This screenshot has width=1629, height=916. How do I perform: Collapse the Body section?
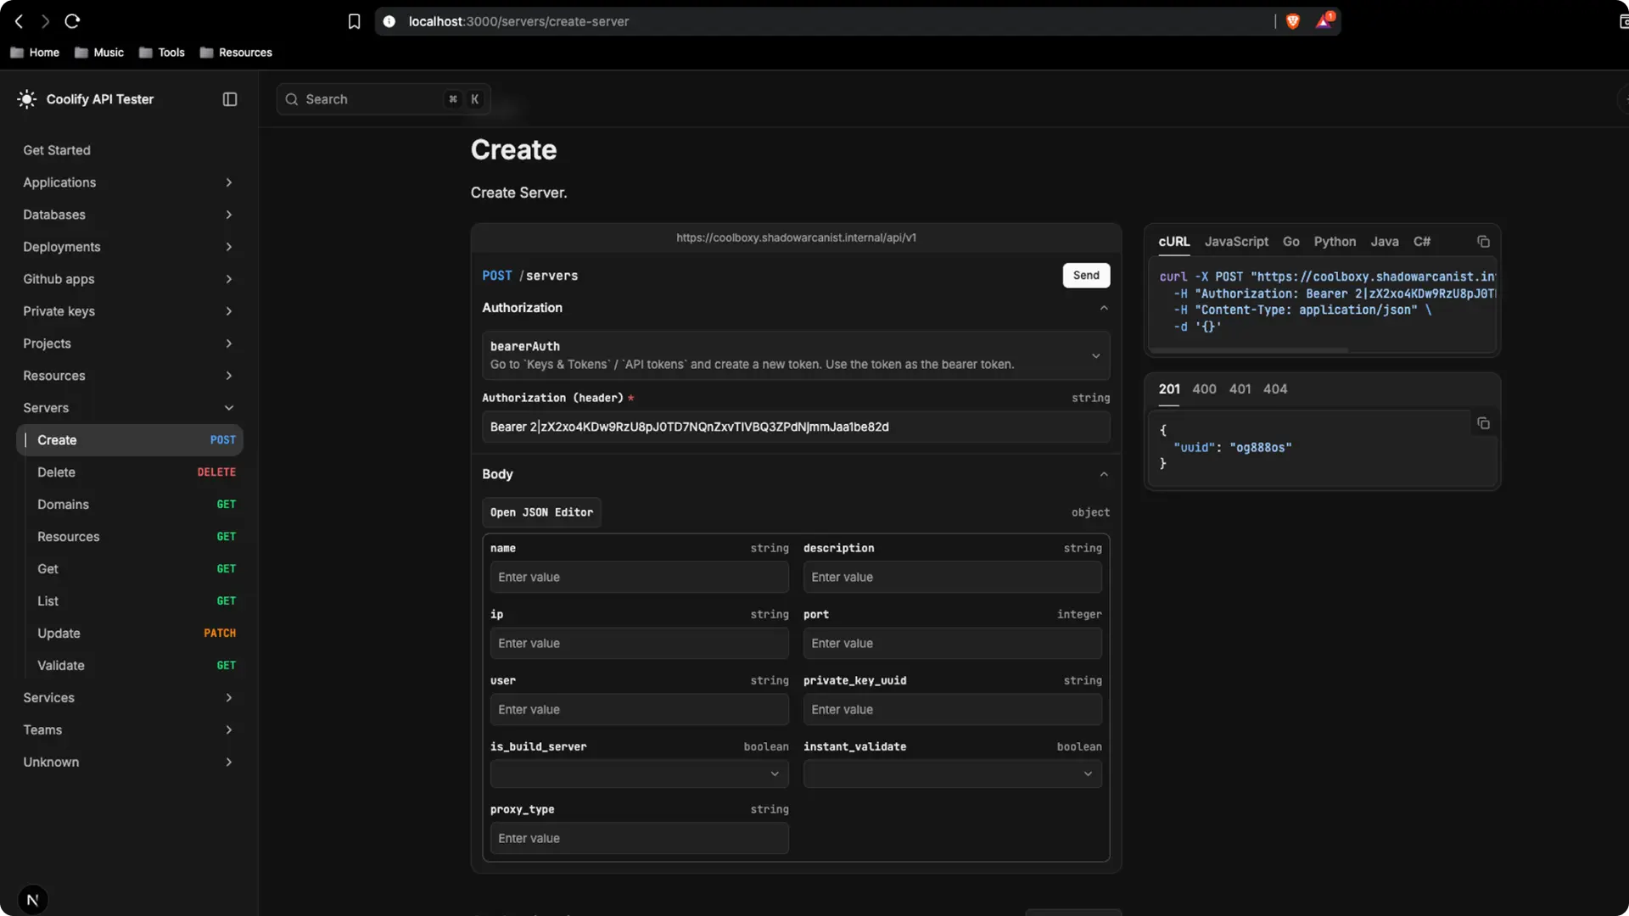click(x=1104, y=474)
